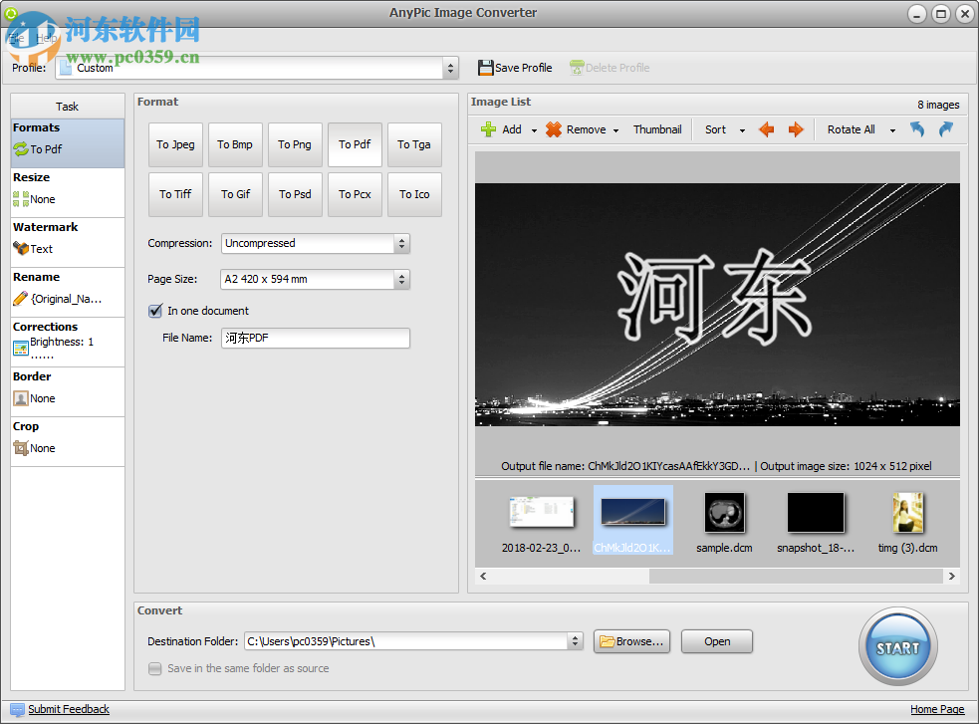Navigate to previous image with left arrow
The width and height of the screenshot is (979, 724).
pyautogui.click(x=766, y=129)
